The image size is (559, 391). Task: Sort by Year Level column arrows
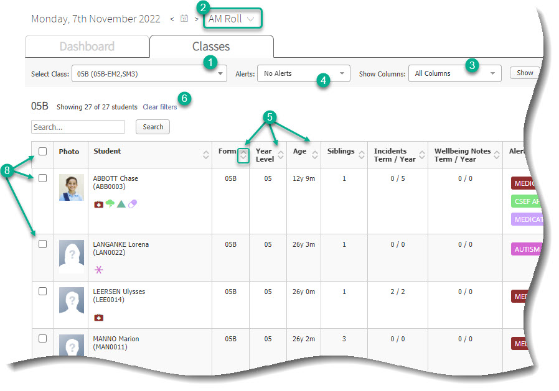pos(281,155)
